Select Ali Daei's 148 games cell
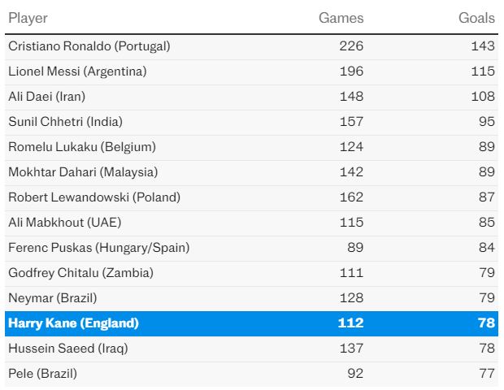The height and width of the screenshot is (390, 504). point(350,97)
